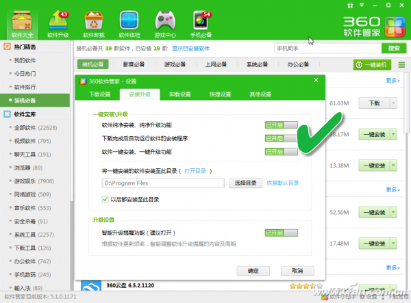The image size is (411, 303).
Task: Click 显示已安装软件 link
Action: pyautogui.click(x=191, y=49)
